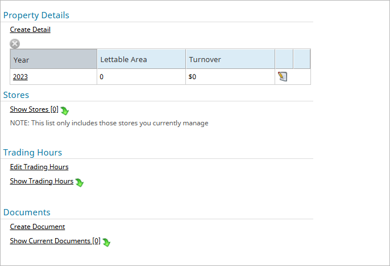Sort by the Turnover column header

tap(230, 59)
